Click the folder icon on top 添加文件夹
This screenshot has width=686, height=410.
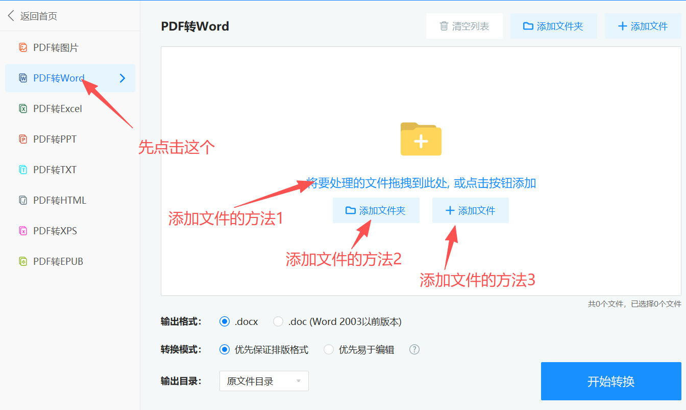coord(528,26)
